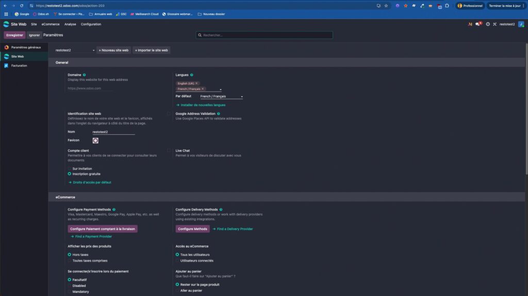Screen dimensions: 528x296
Task: Open the restotest2 website selector dropdown
Action: click(75, 50)
